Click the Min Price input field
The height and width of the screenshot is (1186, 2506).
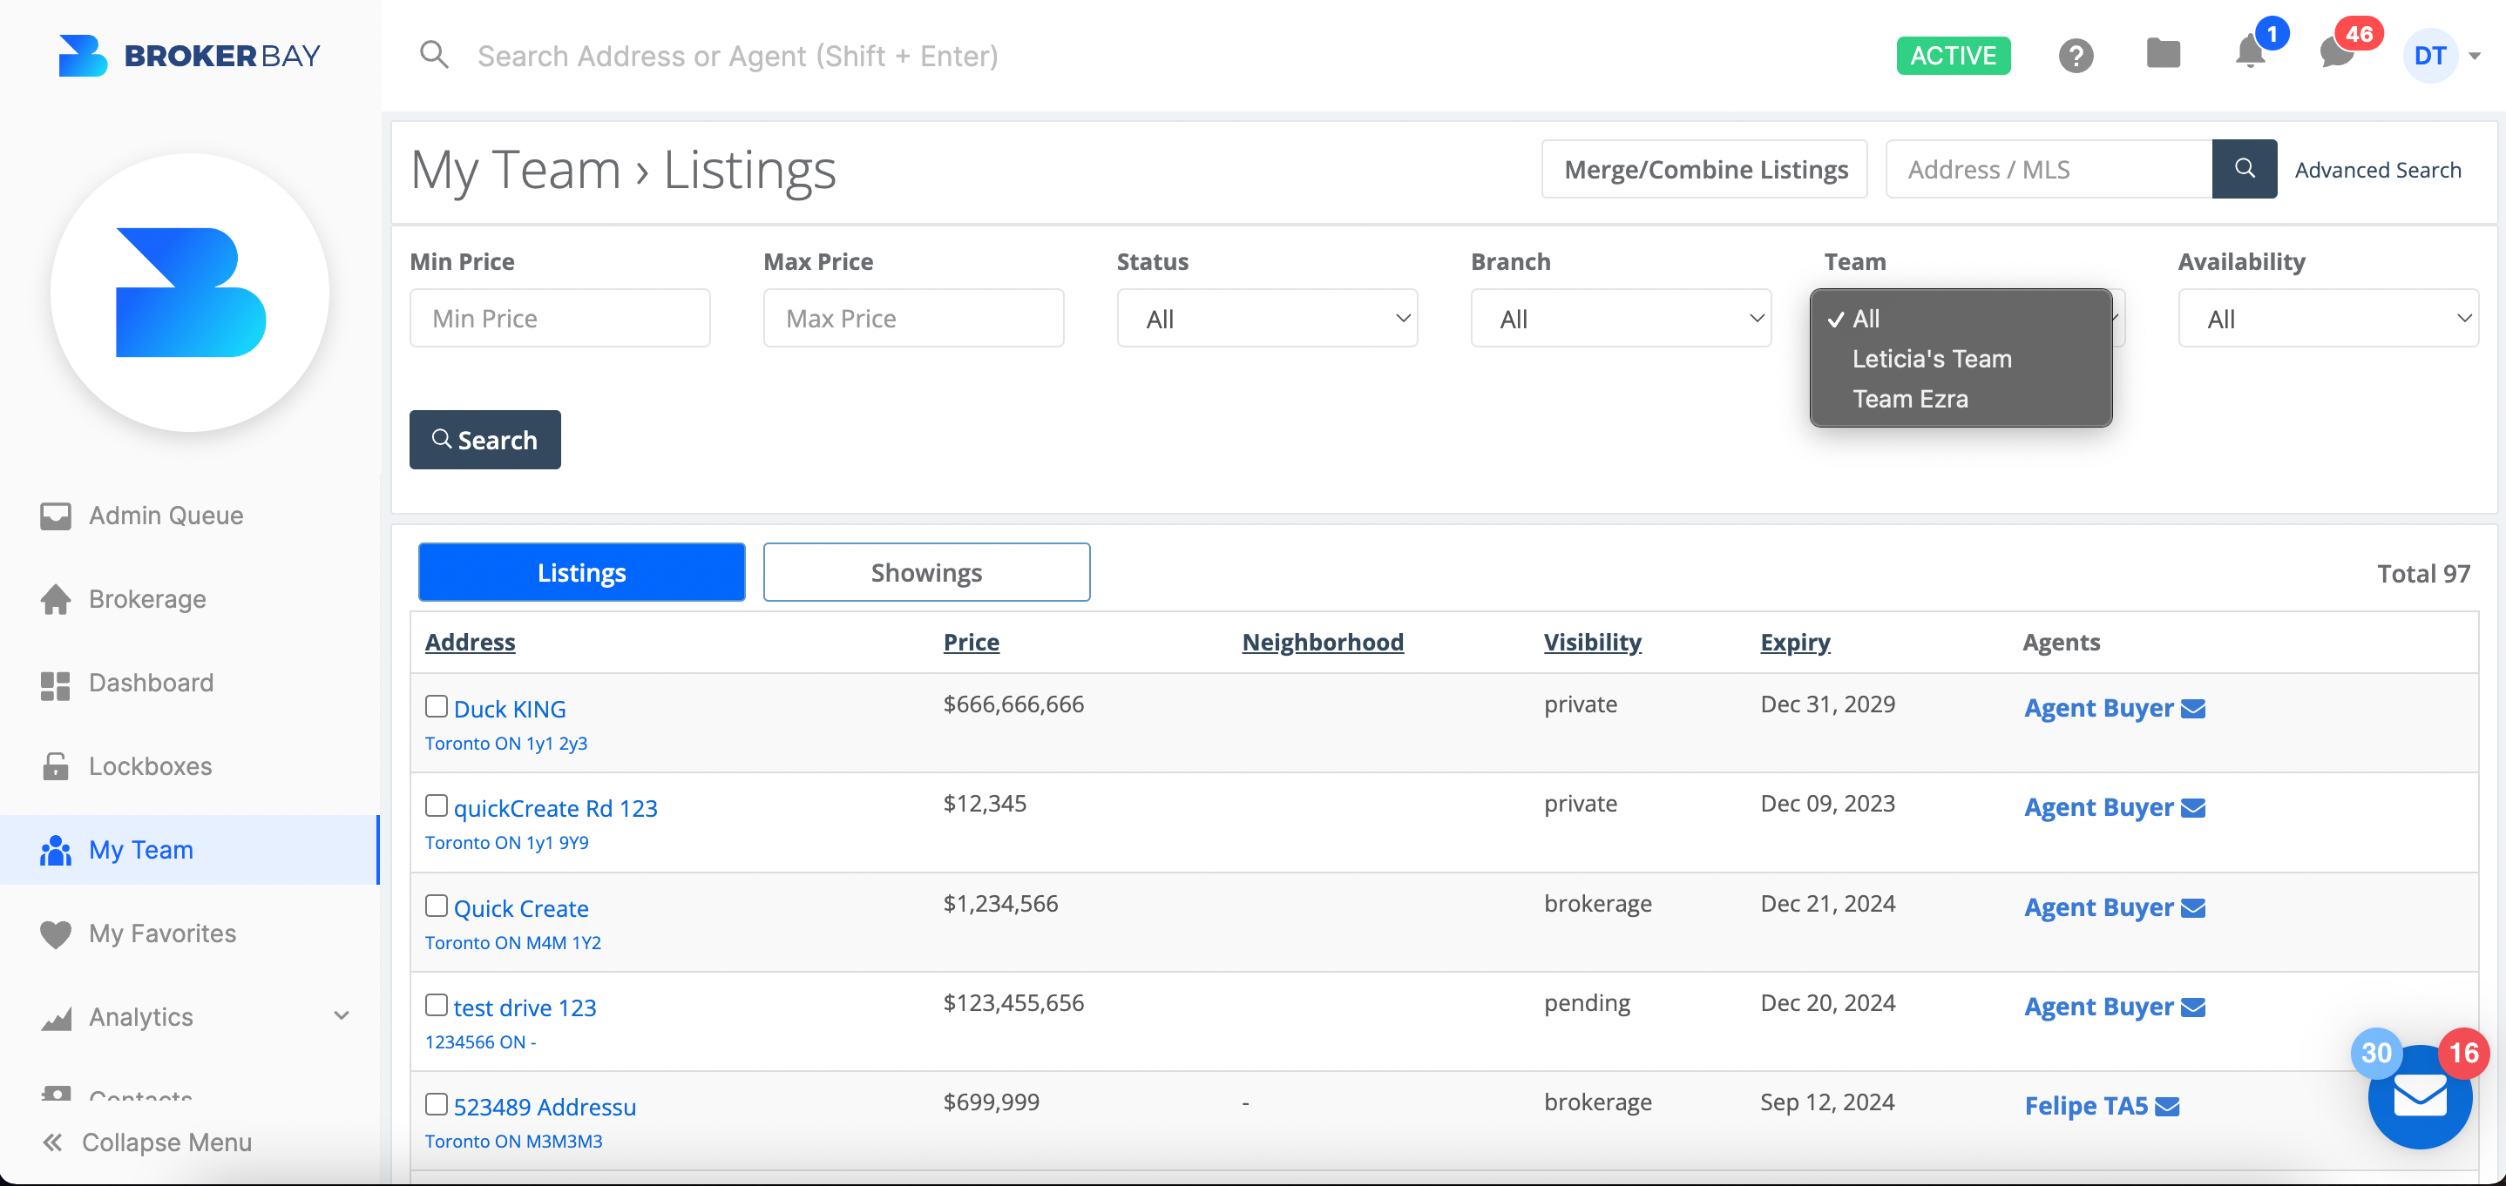click(559, 318)
